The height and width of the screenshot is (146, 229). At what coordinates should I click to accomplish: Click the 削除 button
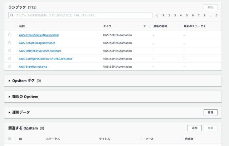click(x=210, y=128)
